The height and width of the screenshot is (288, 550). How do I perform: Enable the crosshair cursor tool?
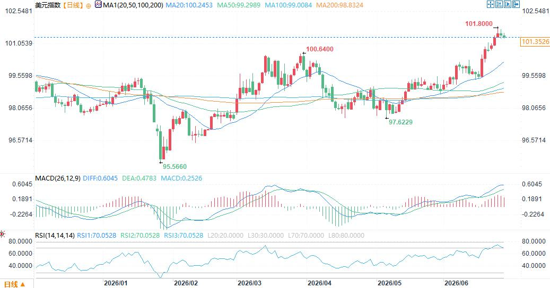point(491,4)
